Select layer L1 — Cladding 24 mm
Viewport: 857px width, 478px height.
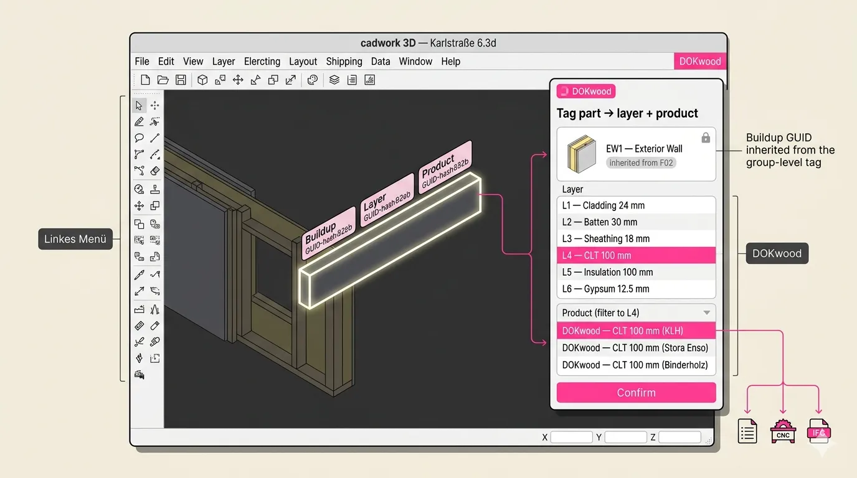point(636,205)
